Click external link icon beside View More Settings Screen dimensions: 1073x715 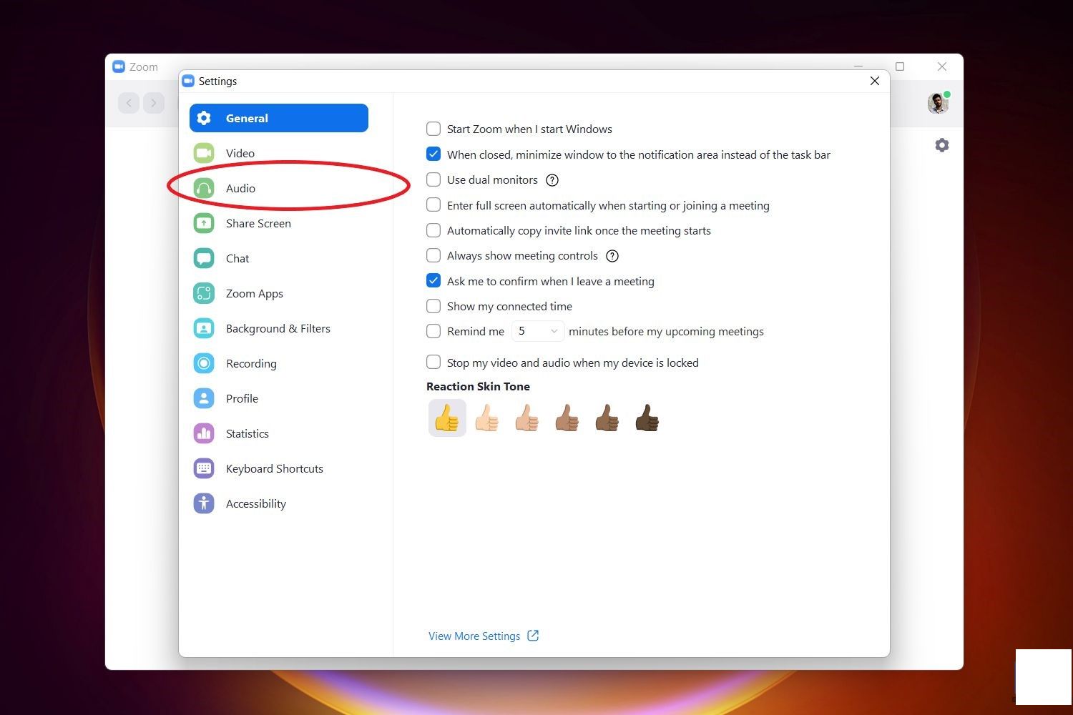pyautogui.click(x=533, y=636)
